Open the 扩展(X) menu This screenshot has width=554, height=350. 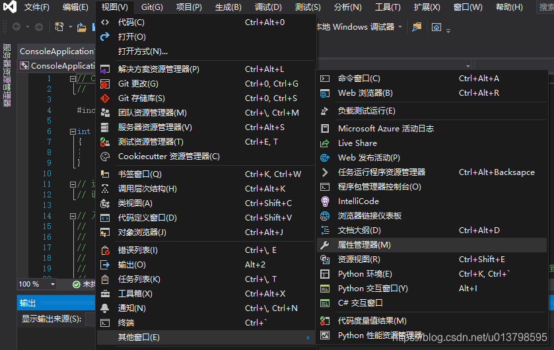(x=427, y=7)
